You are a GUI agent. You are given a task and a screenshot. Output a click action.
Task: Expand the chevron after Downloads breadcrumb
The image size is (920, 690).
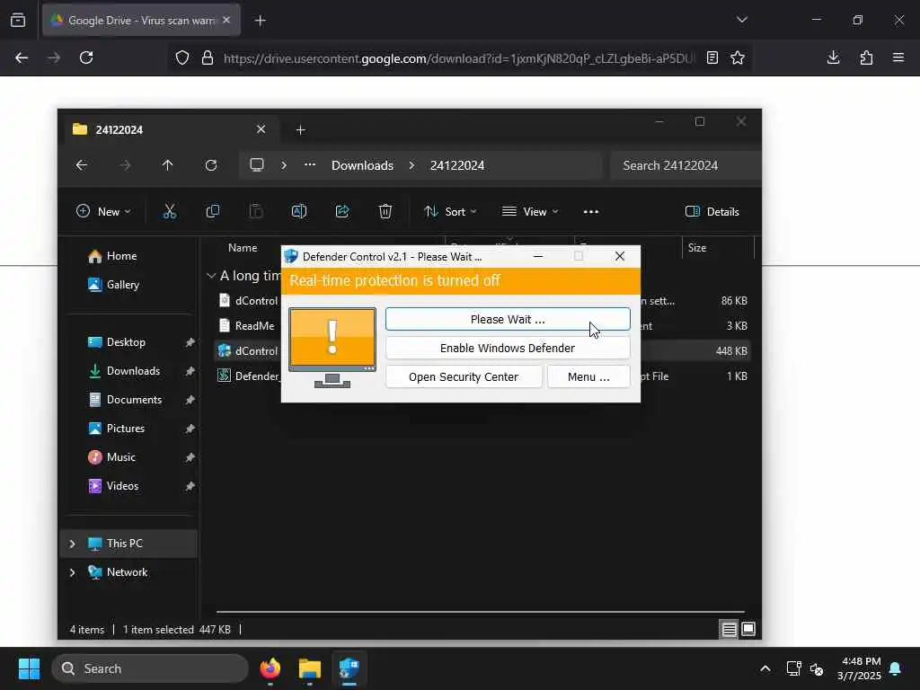pyautogui.click(x=411, y=165)
